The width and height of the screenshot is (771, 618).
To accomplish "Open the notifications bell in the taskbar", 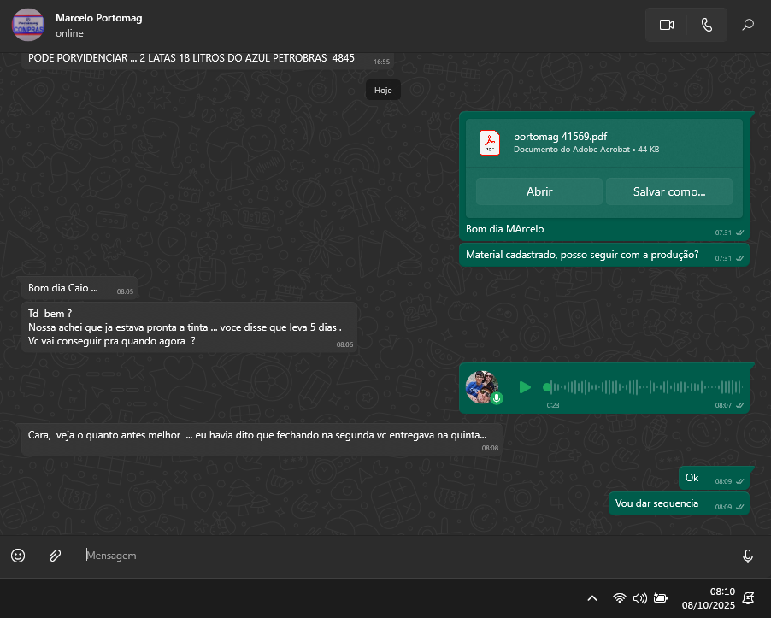I will (749, 598).
